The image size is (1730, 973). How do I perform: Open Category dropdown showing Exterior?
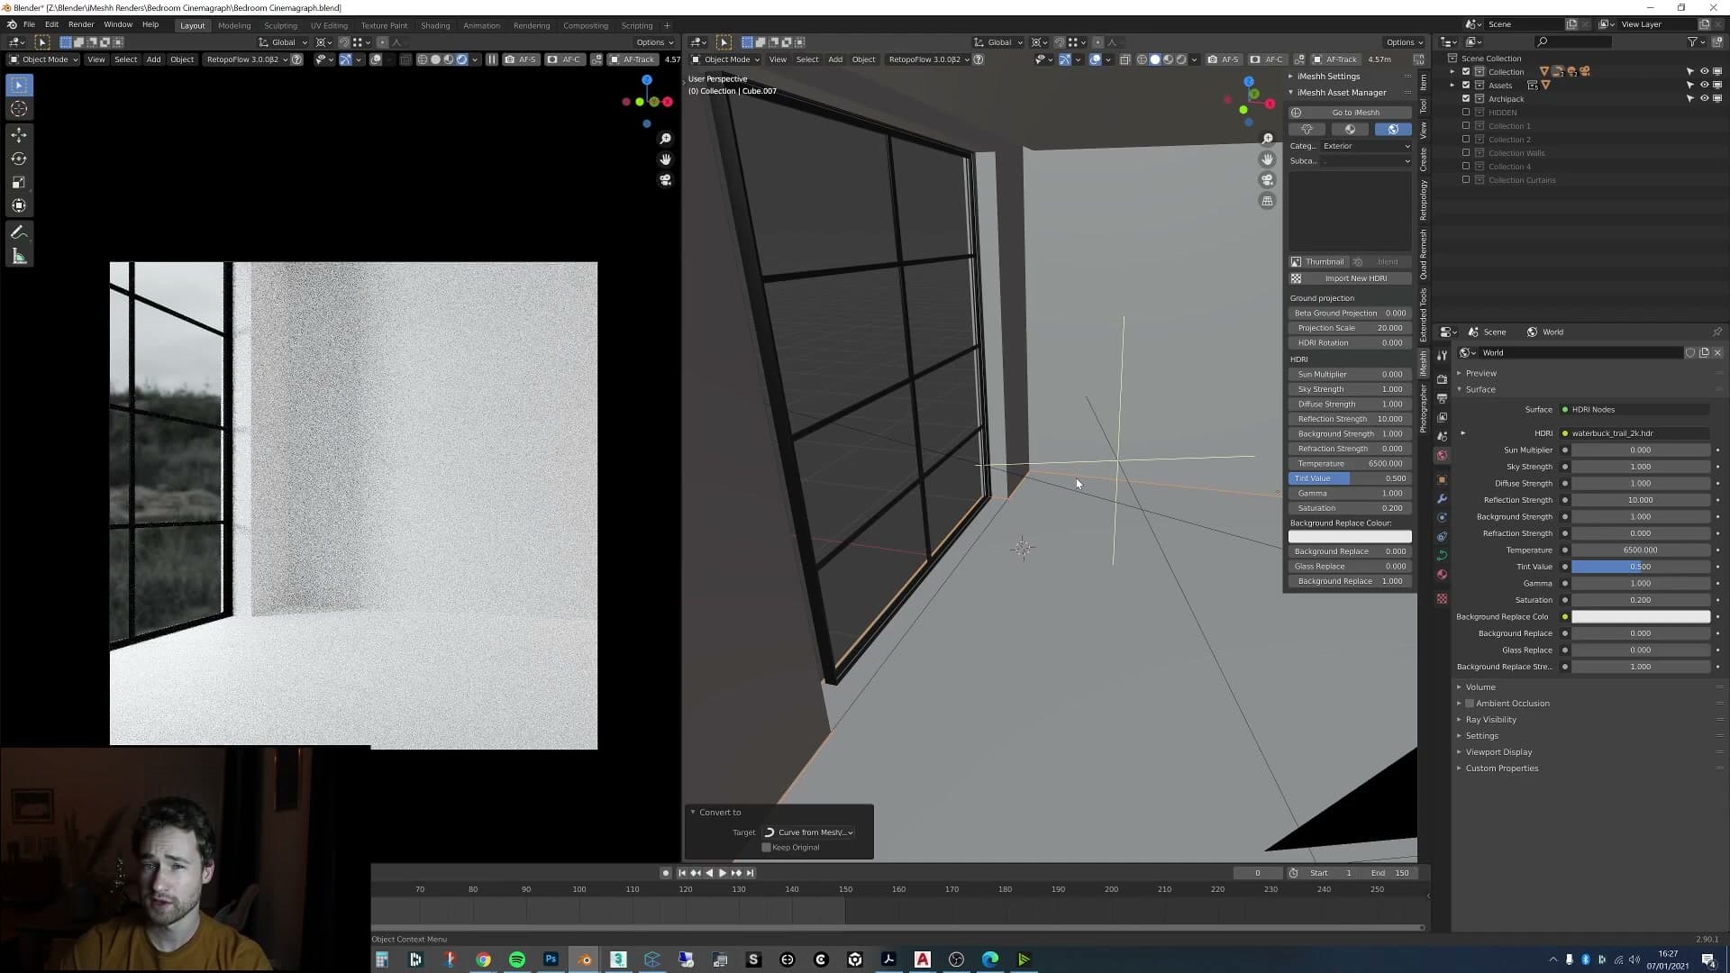[1367, 146]
